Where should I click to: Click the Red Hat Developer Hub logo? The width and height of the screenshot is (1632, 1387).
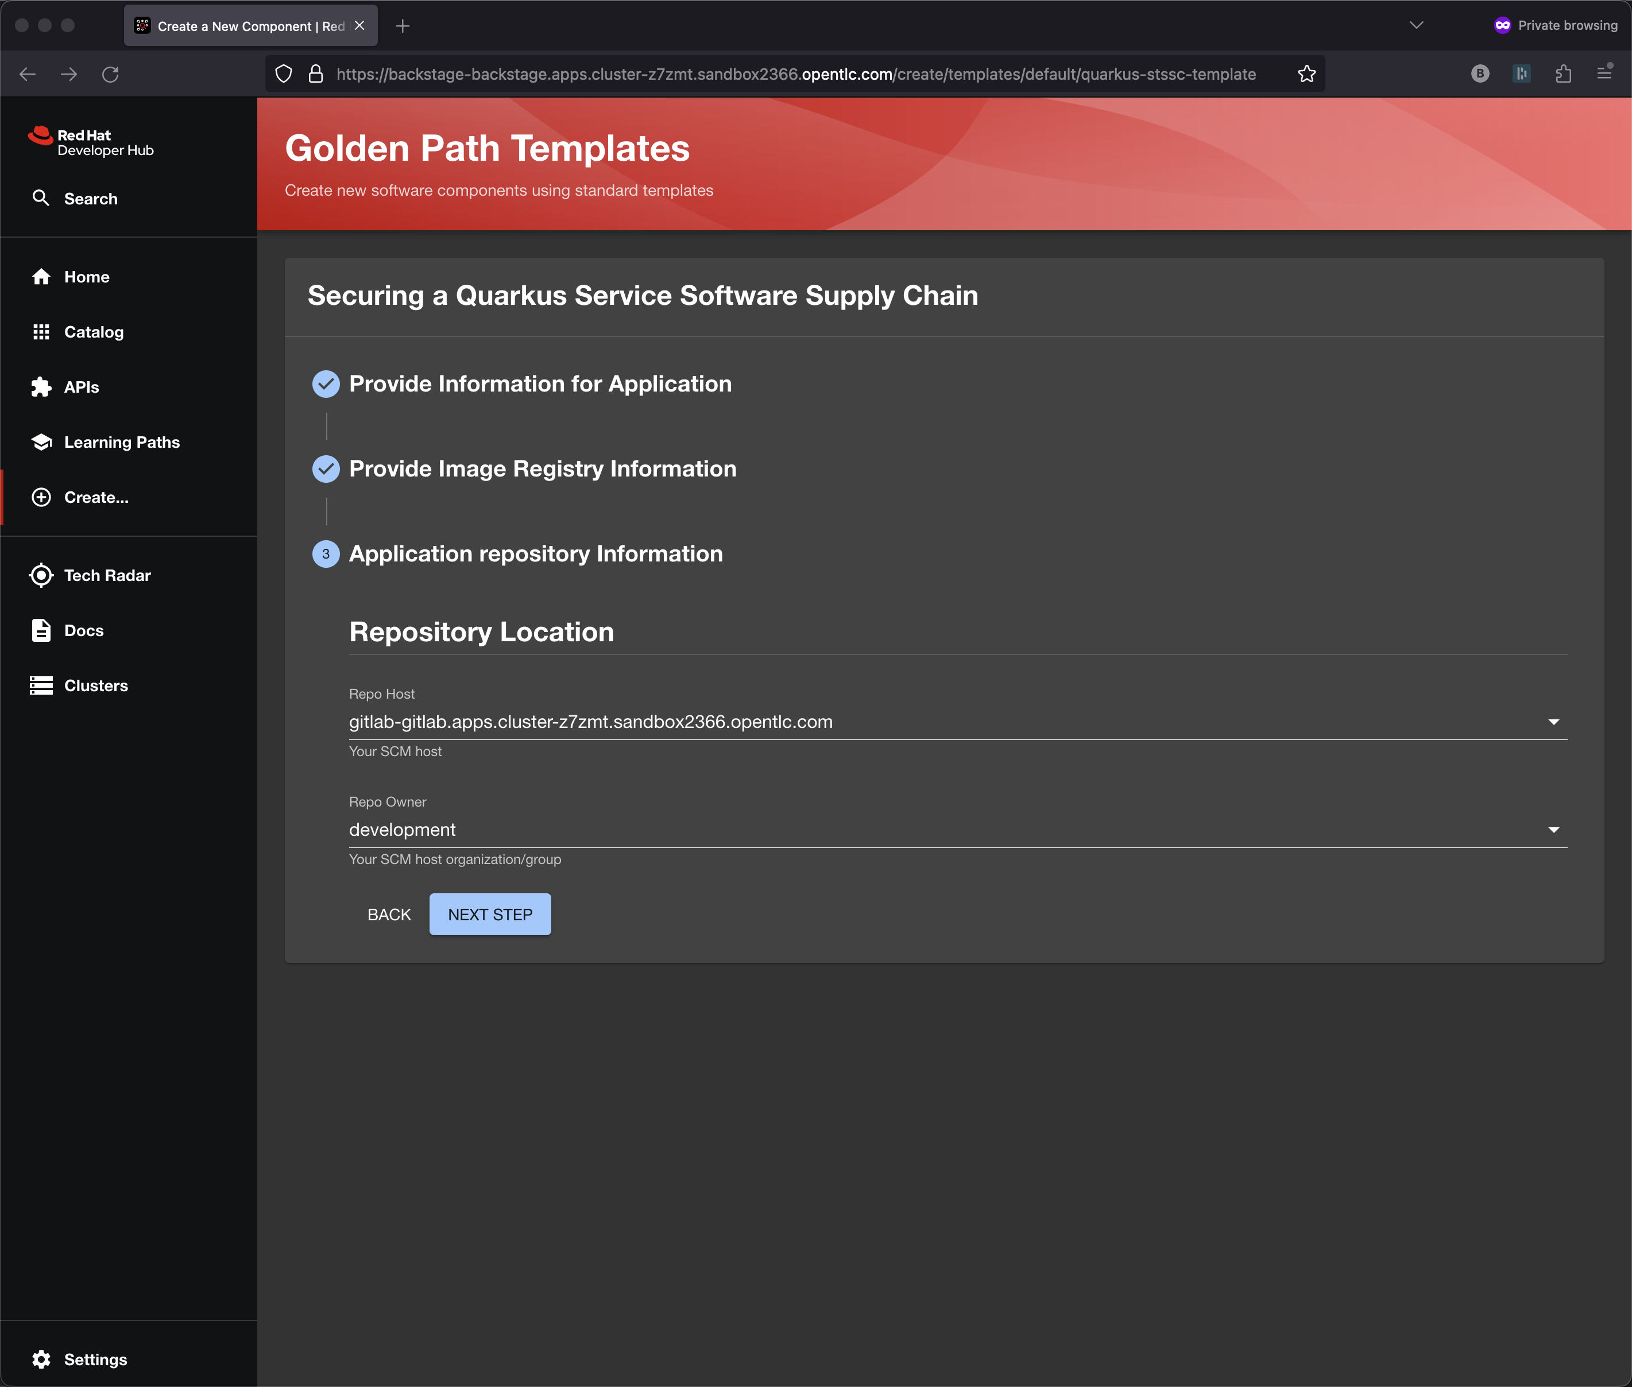tap(91, 142)
